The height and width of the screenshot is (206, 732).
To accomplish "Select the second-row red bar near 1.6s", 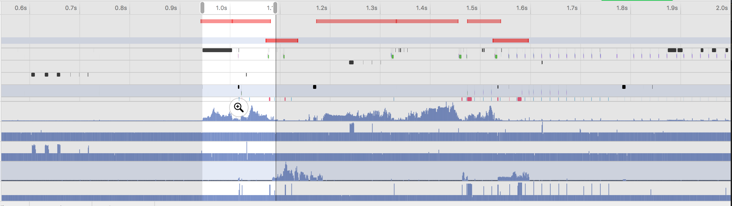I will pos(511,41).
